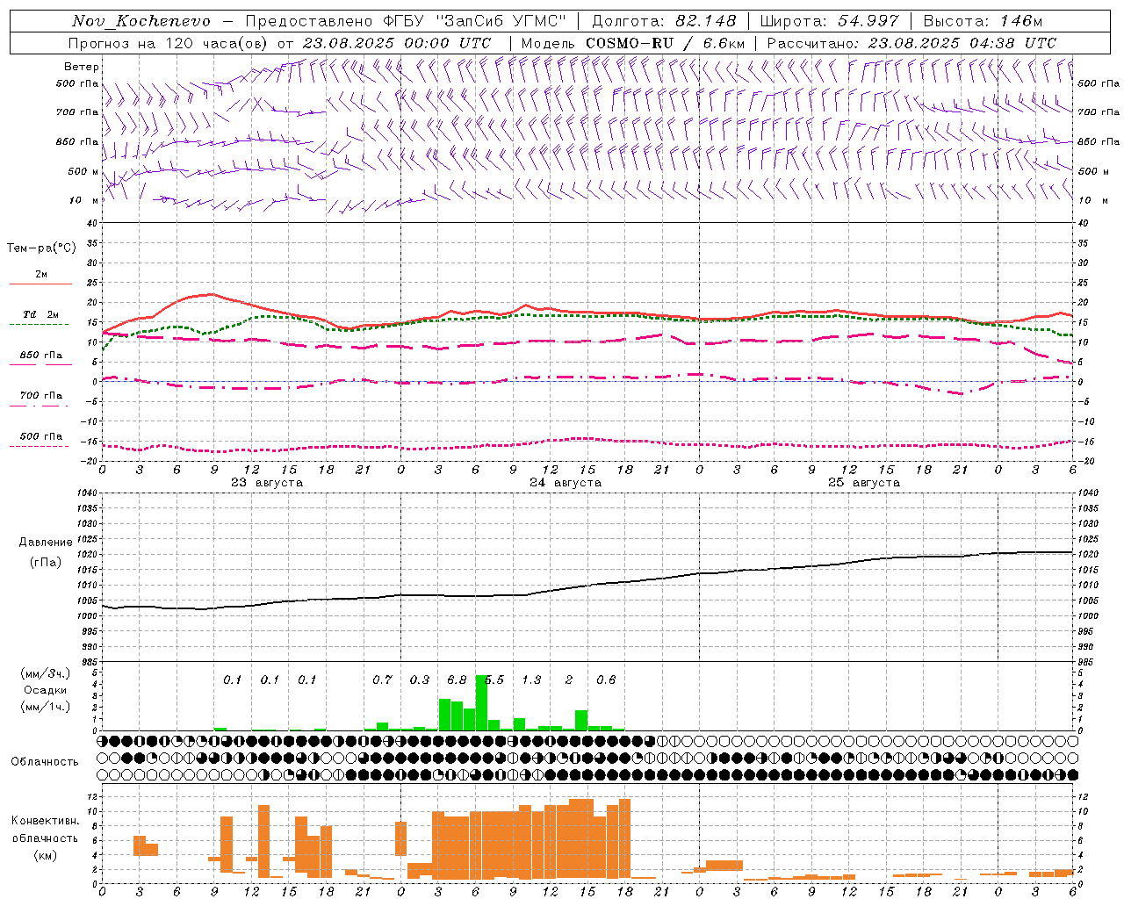Select the Модель COSMO-RU / 6.6км label
Screen dimensions: 1124x899
633,43
